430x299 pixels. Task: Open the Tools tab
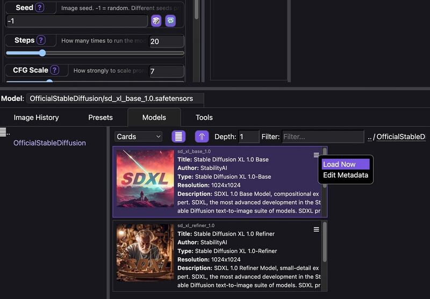(x=204, y=118)
